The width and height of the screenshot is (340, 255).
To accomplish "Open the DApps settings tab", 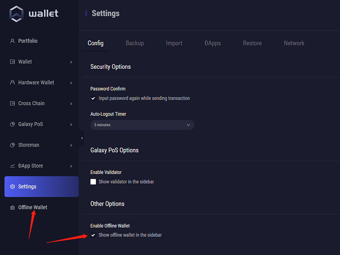I will pos(213,43).
